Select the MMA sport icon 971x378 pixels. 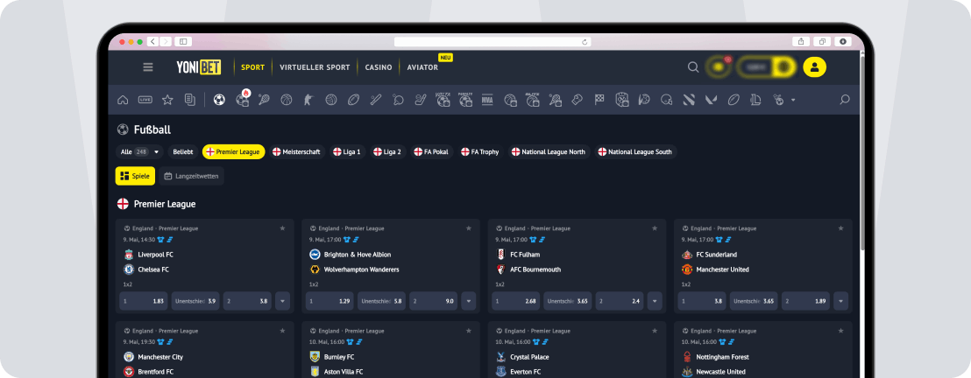point(487,100)
